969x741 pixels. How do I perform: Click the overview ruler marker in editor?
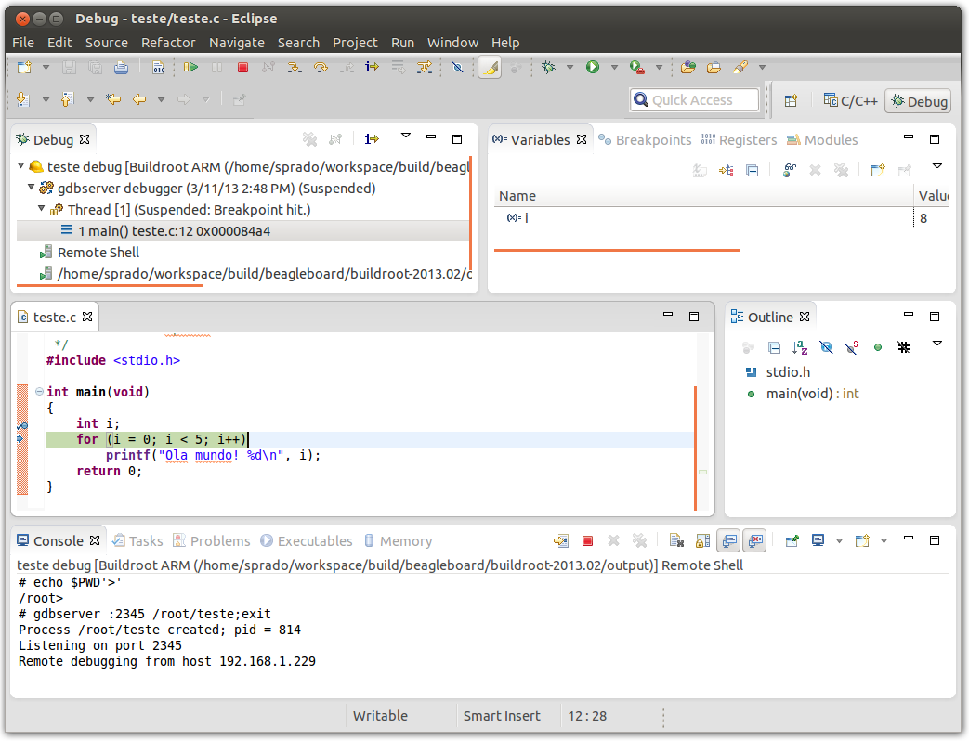pyautogui.click(x=702, y=472)
